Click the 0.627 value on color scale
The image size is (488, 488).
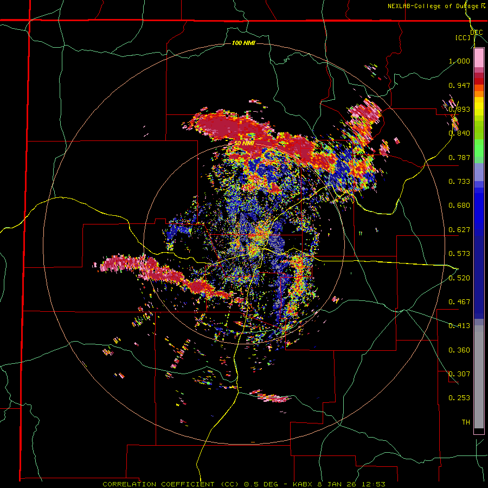459,230
